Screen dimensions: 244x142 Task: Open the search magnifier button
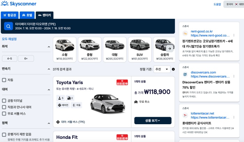pos(8,26)
